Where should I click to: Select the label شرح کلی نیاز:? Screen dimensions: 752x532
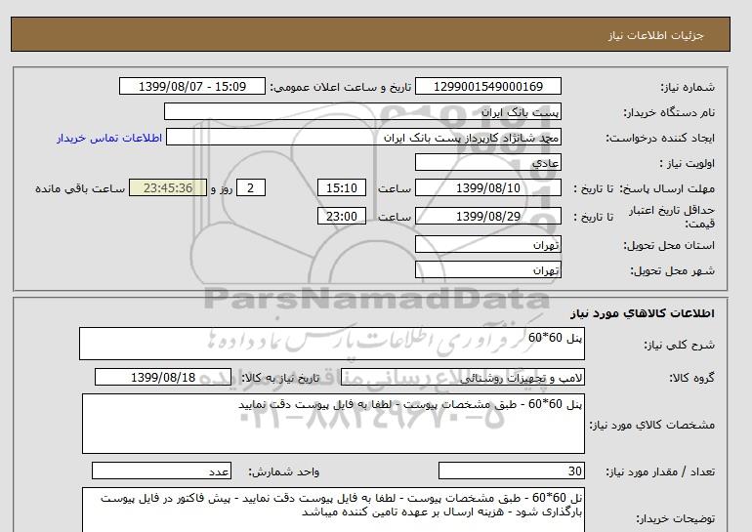click(x=679, y=345)
